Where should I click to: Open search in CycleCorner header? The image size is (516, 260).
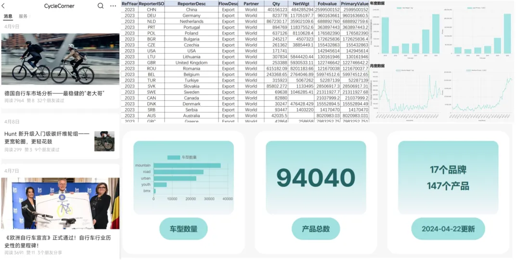click(101, 6)
